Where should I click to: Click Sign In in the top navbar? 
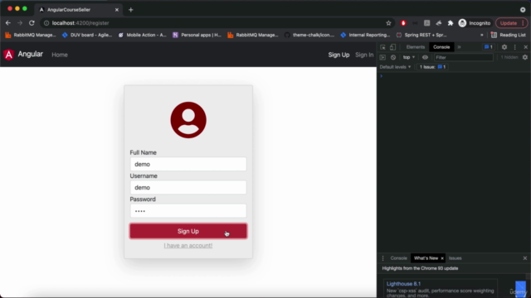tap(364, 55)
